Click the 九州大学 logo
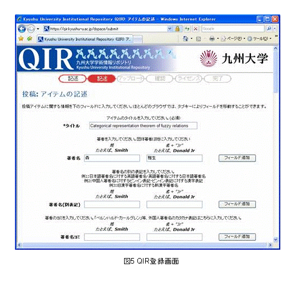 coord(234,59)
